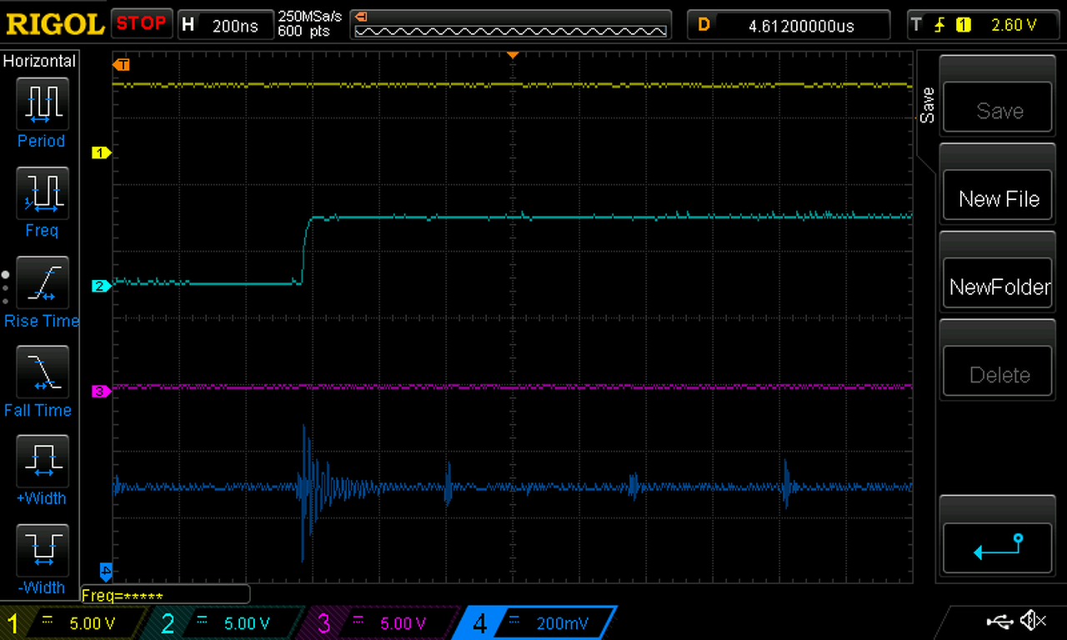The image size is (1067, 640).
Task: Click the cyan channel 2 ground marker
Action: pyautogui.click(x=101, y=286)
